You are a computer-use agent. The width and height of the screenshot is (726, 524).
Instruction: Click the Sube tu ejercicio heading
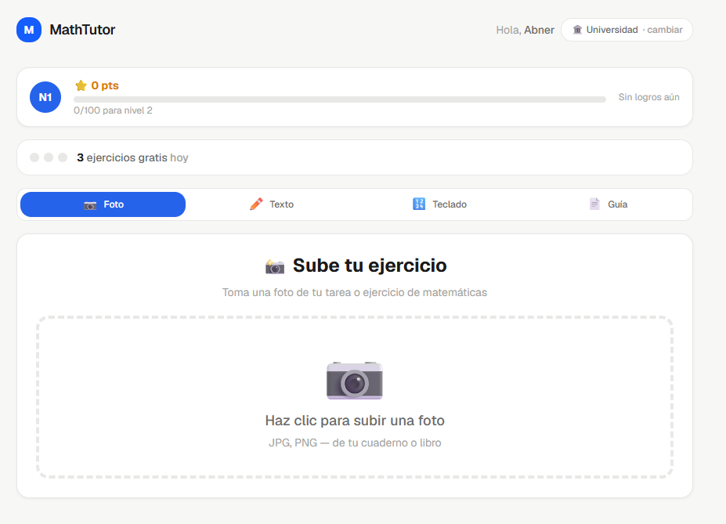tap(370, 266)
